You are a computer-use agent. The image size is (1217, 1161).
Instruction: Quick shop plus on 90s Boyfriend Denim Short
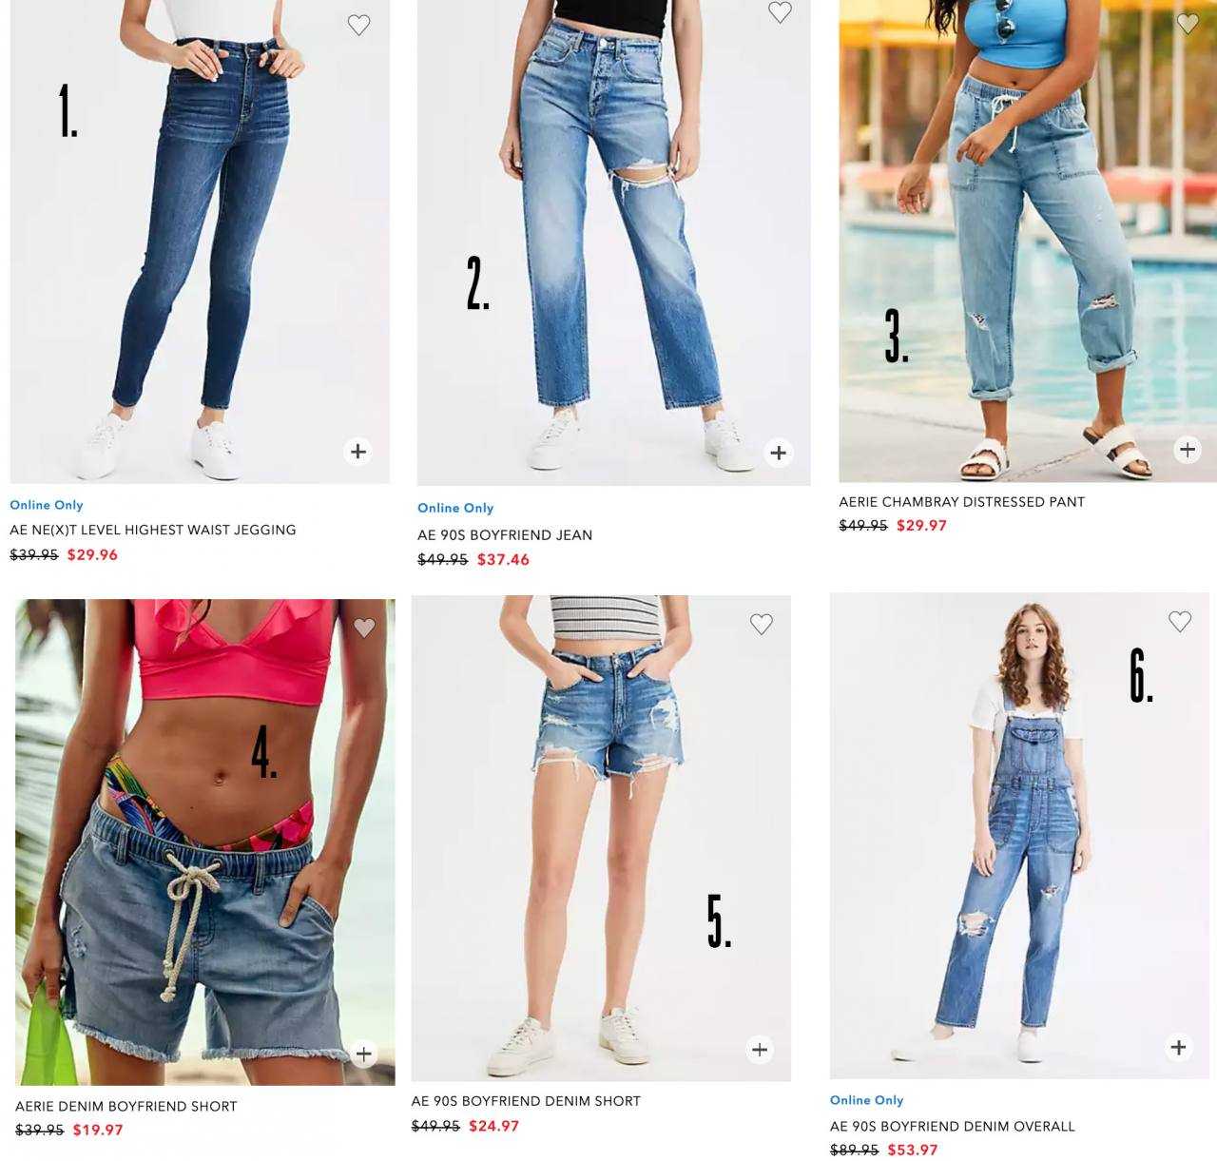click(760, 1050)
